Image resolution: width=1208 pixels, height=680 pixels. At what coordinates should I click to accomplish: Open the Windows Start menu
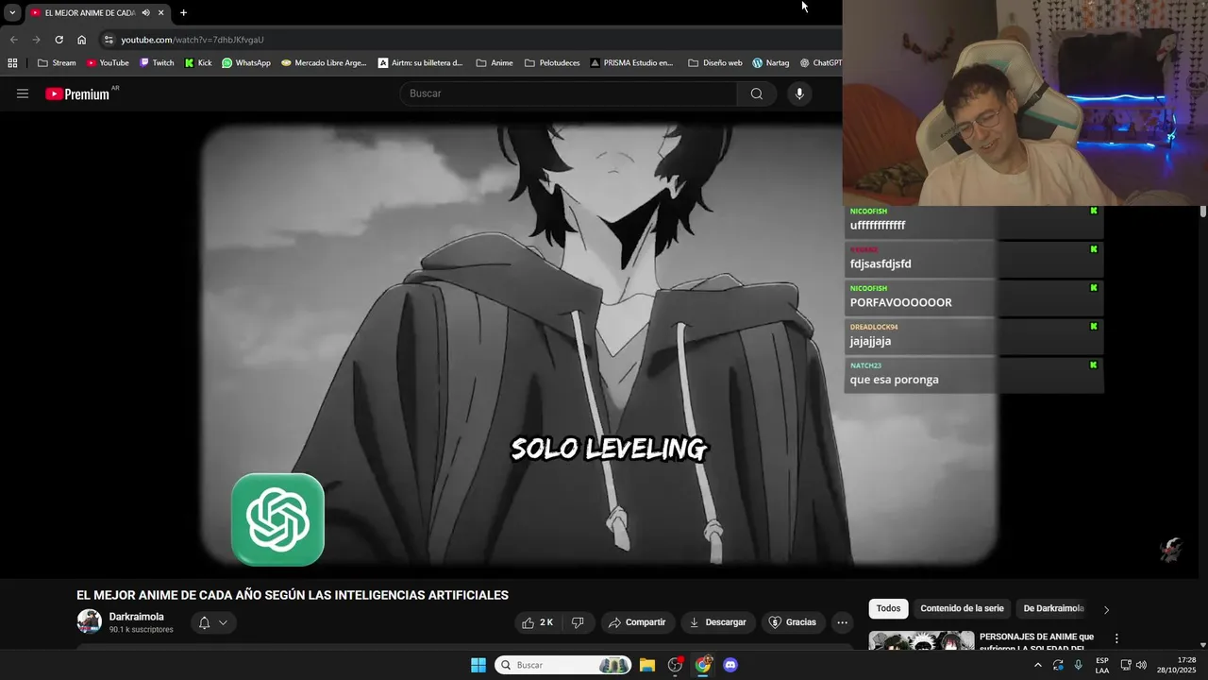tap(478, 665)
